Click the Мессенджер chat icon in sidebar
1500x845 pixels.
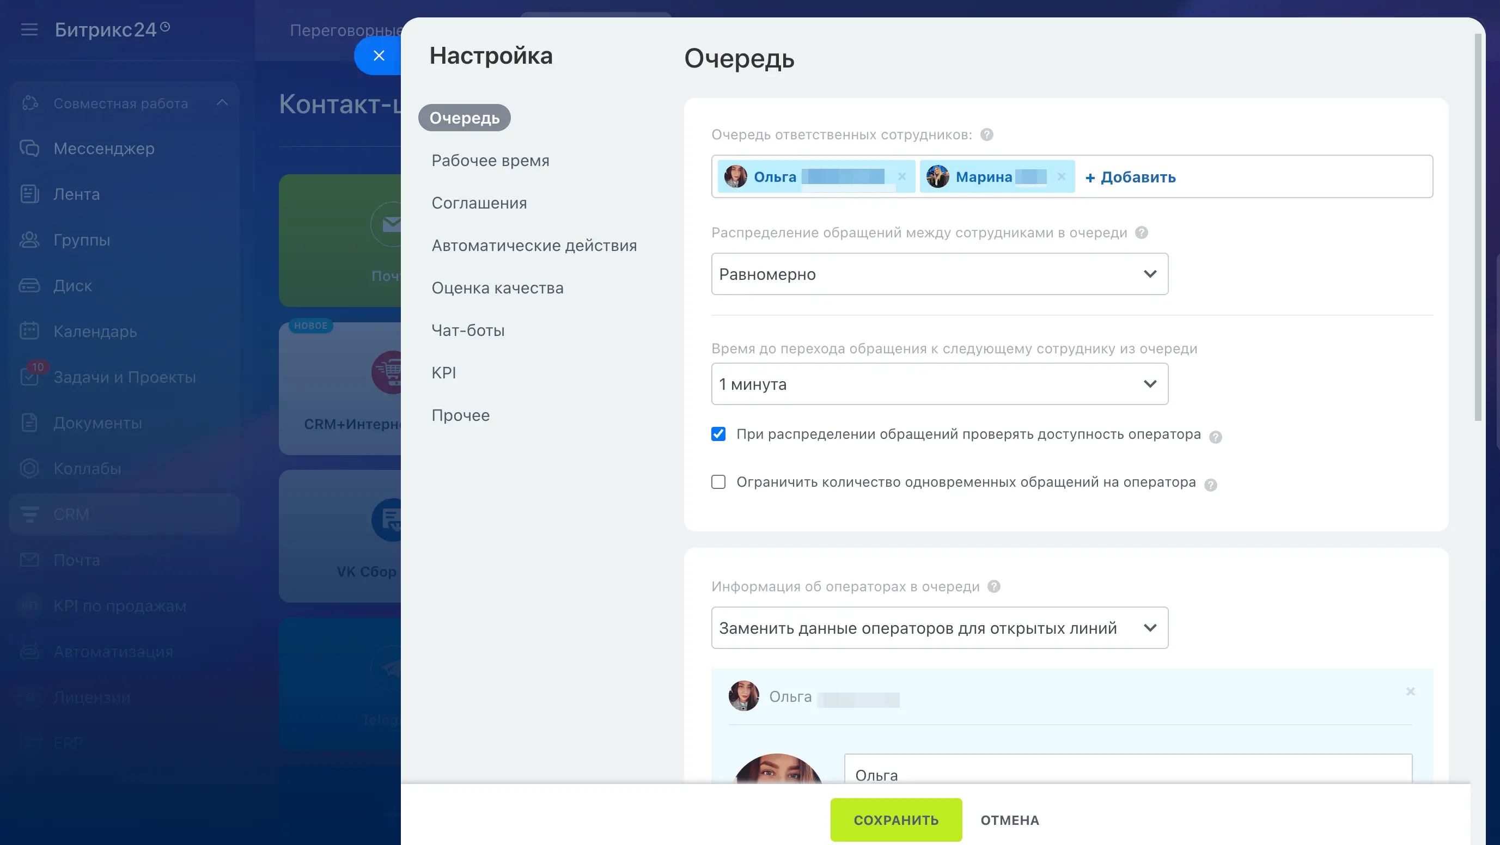29,149
